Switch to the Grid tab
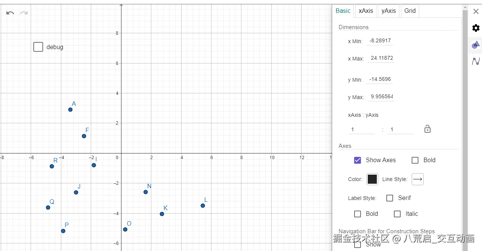 click(410, 11)
